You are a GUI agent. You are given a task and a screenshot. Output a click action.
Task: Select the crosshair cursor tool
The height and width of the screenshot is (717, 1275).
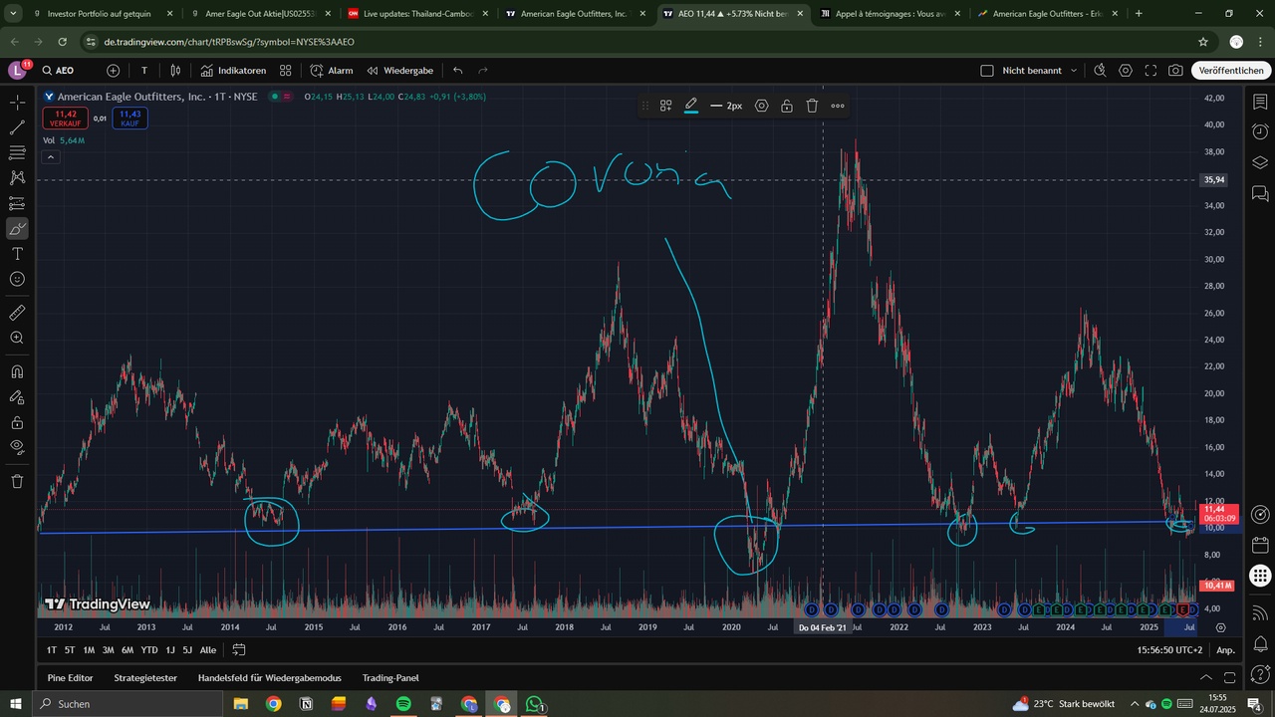tap(17, 103)
